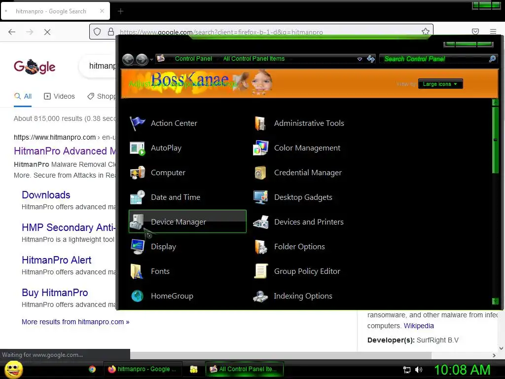Open the Wikipedia link in knowledge panel
505x379 pixels.
419,326
